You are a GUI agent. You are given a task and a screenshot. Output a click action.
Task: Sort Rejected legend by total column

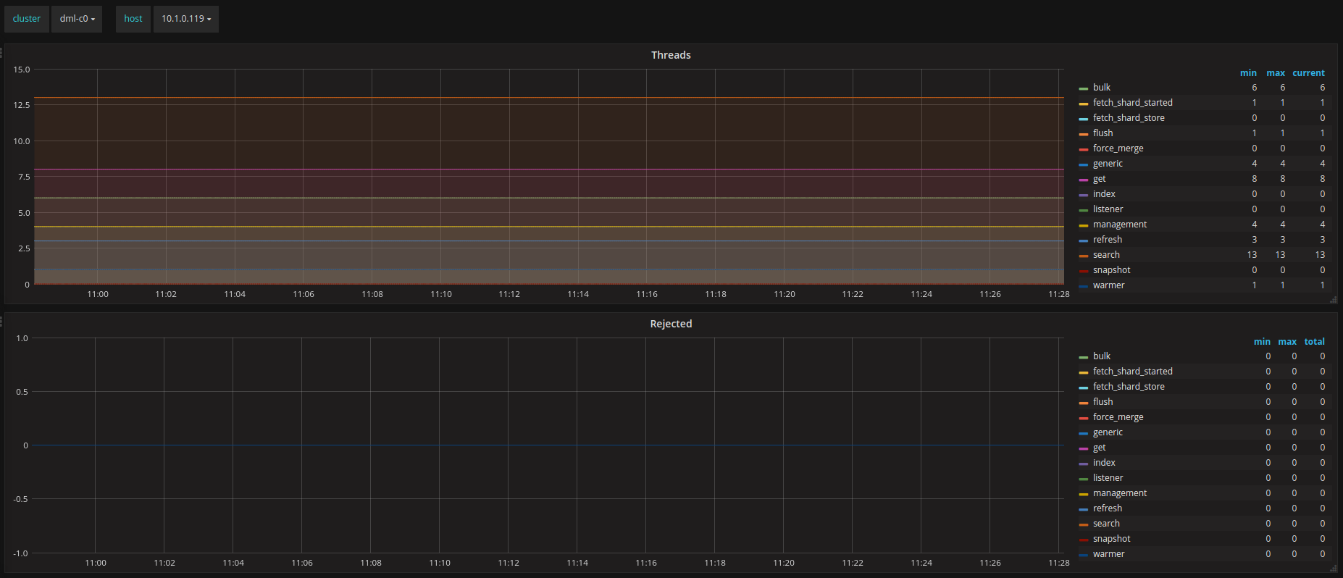[x=1314, y=342]
